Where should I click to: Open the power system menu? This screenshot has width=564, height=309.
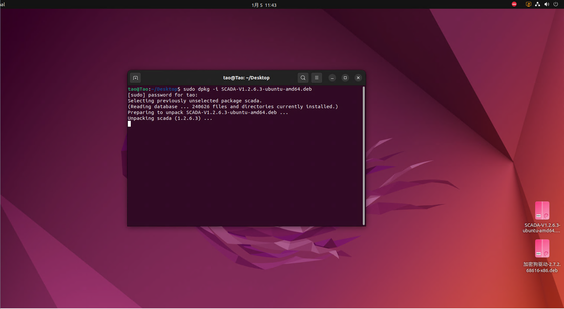pyautogui.click(x=556, y=4)
